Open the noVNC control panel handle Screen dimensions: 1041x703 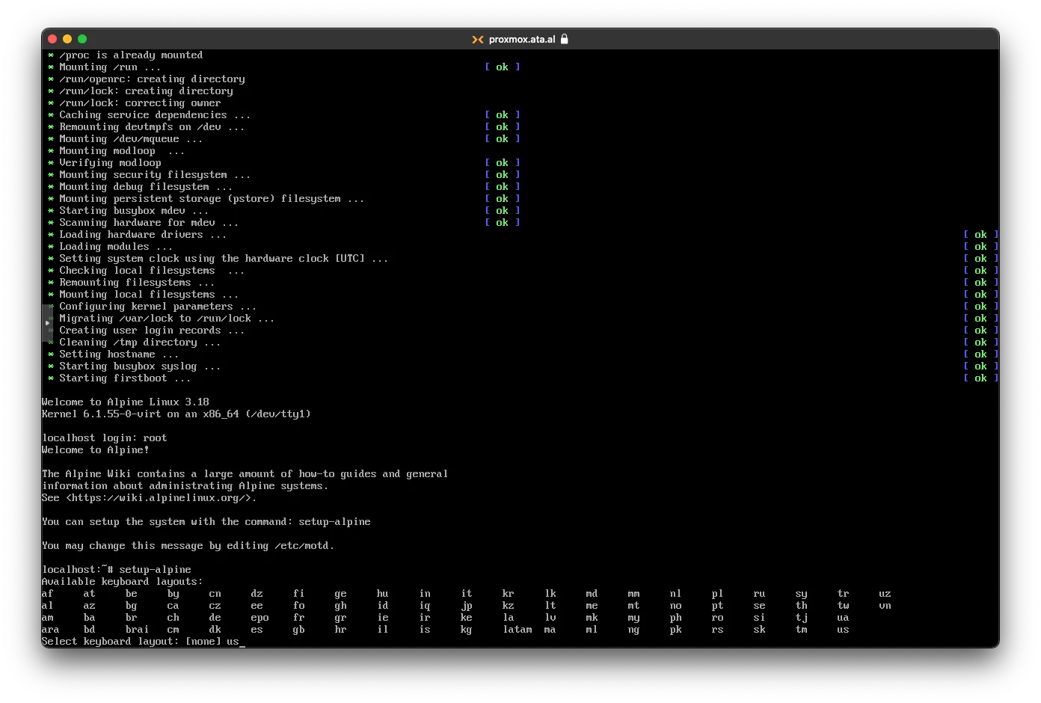pyautogui.click(x=47, y=323)
